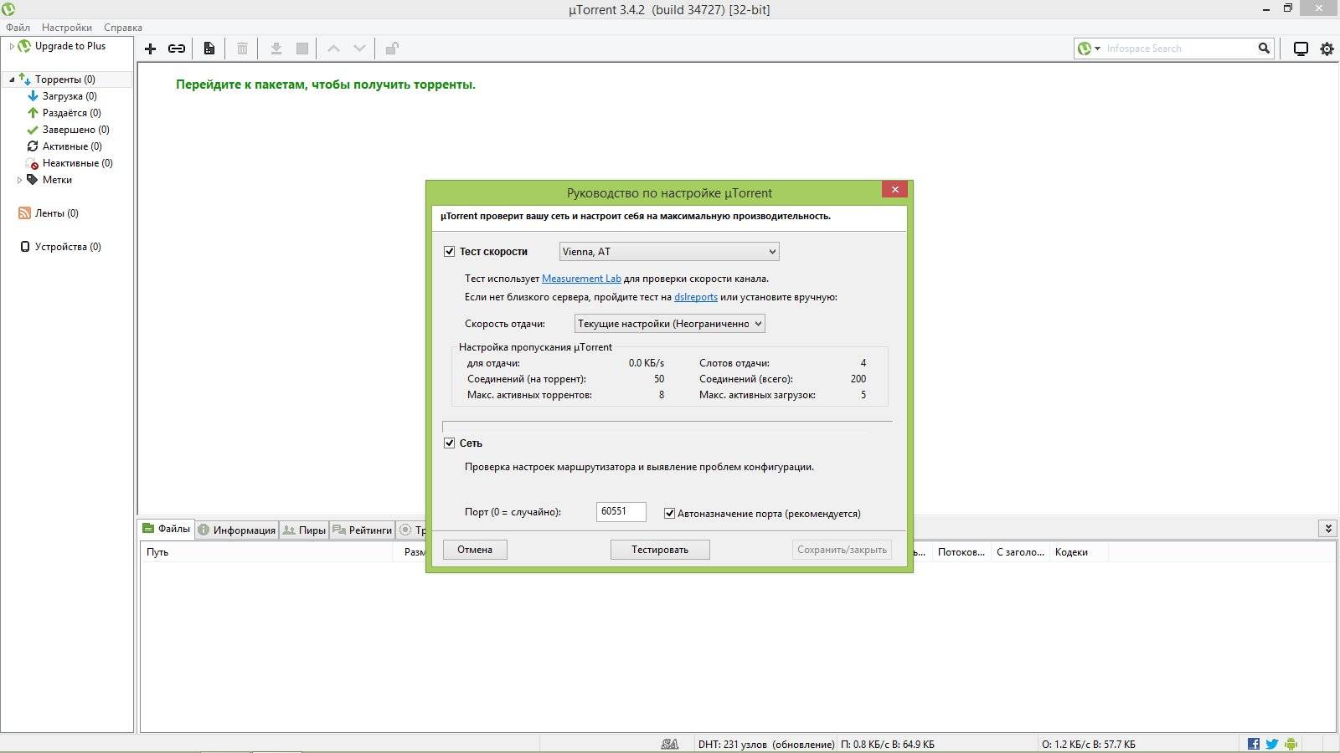This screenshot has height=753, width=1340.
Task: Toggle the Тест скорости checkbox
Action: (x=450, y=251)
